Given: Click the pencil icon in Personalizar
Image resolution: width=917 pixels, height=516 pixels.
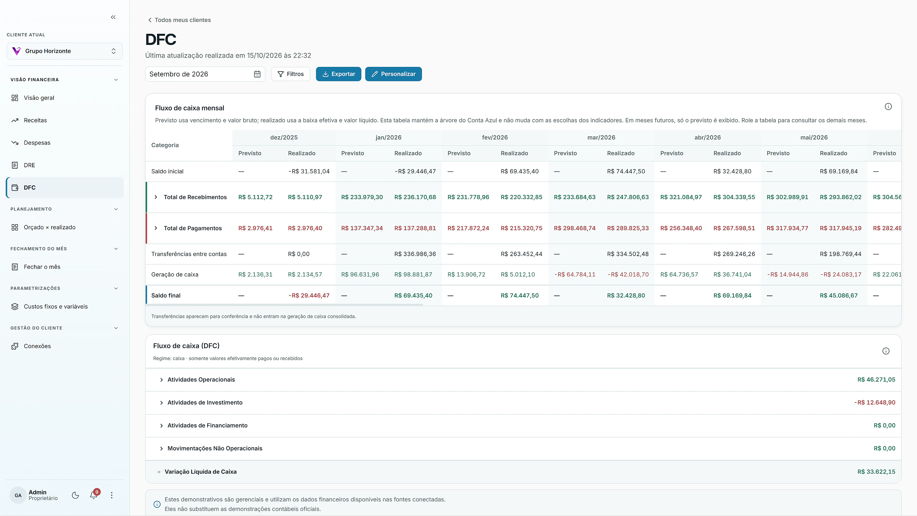Looking at the screenshot, I should pyautogui.click(x=374, y=74).
